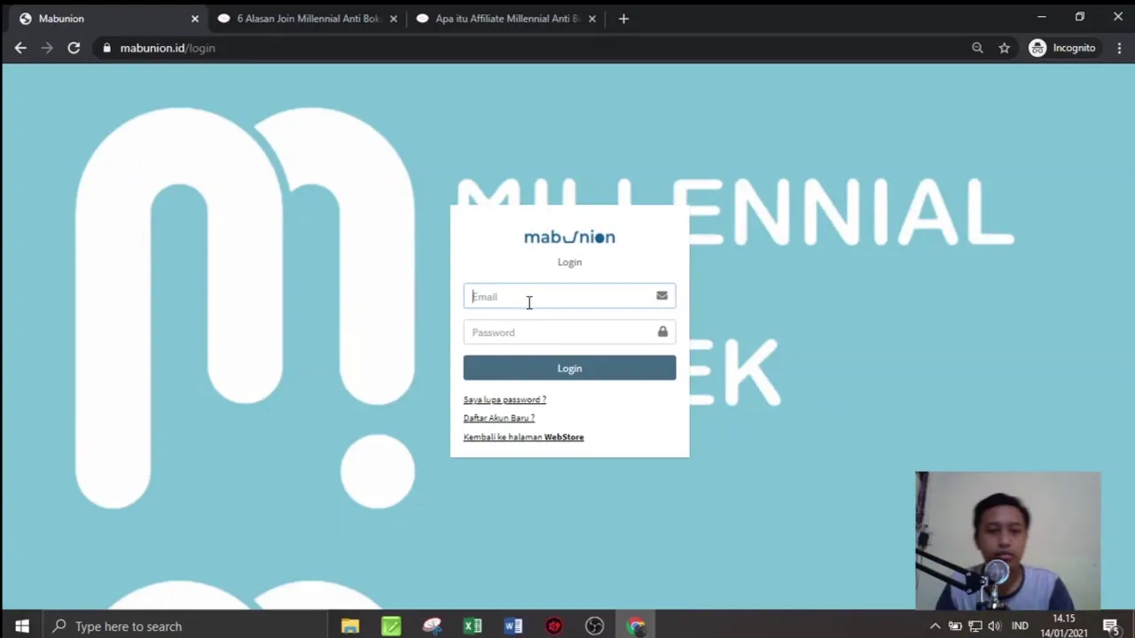Close the Mabunion tab
Viewport: 1135px width, 638px height.
tap(195, 19)
